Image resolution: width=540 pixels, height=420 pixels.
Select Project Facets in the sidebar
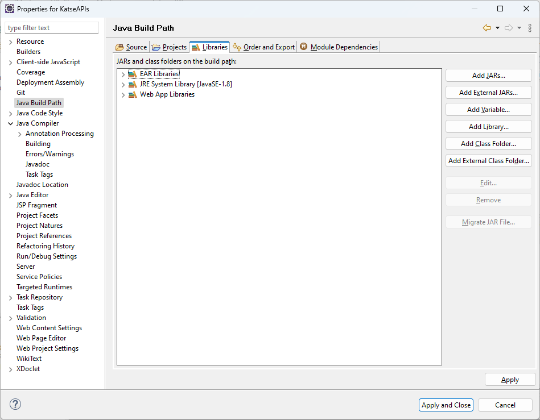pyautogui.click(x=37, y=215)
